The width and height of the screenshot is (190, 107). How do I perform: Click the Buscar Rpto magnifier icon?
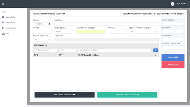(x=3, y=22)
